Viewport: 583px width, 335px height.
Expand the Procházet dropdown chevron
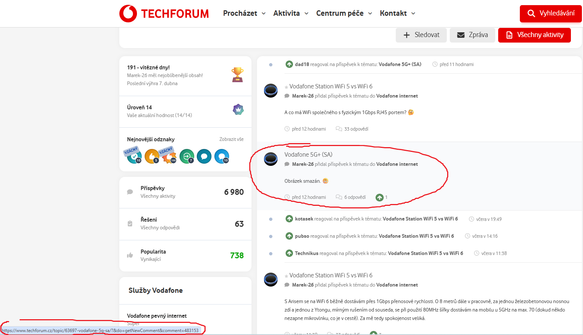(x=263, y=14)
